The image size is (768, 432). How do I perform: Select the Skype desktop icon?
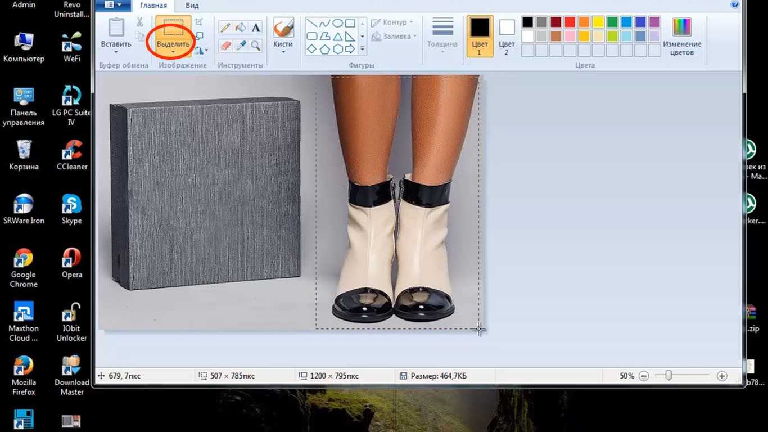tap(72, 210)
